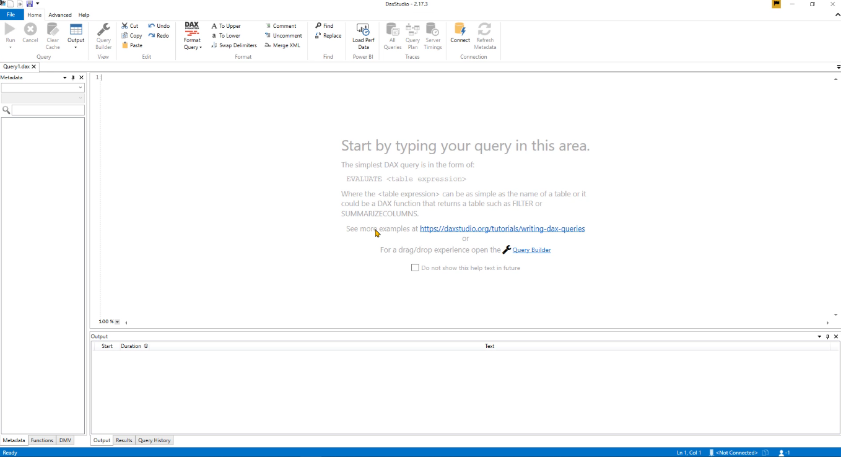Click the yellow feedback flag icon
Screen dimensions: 841x457
click(776, 4)
